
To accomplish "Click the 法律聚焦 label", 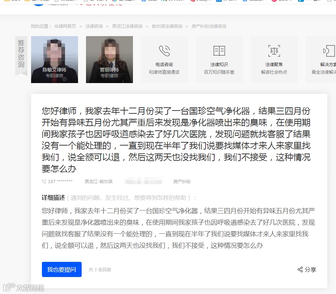I will click(274, 65).
